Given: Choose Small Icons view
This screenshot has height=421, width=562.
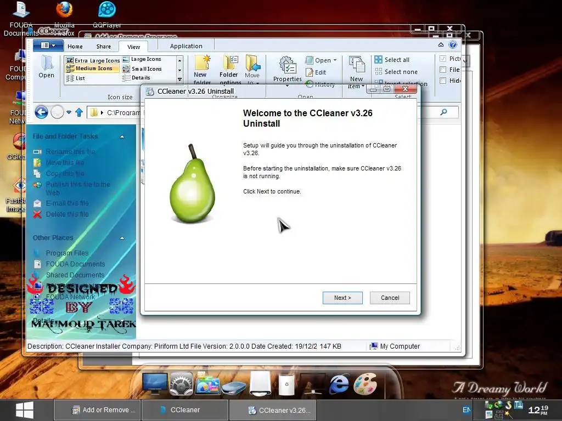Looking at the screenshot, I should tap(142, 69).
